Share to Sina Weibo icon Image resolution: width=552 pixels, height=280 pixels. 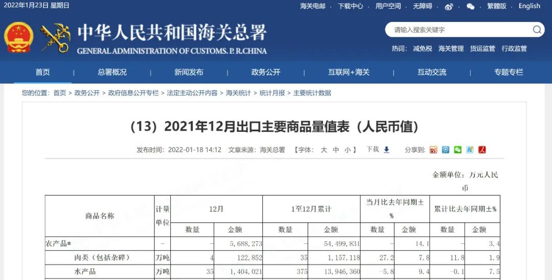coord(433,150)
